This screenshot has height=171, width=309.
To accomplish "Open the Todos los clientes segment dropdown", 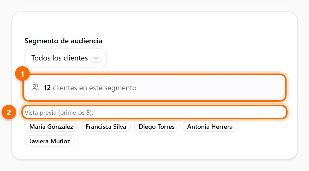I will (x=66, y=58).
